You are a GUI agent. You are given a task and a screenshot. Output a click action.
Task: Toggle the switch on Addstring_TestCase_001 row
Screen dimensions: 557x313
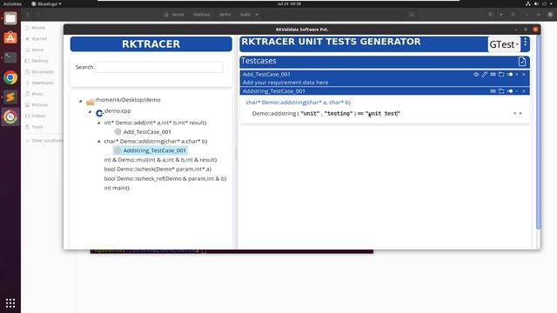tap(510, 91)
